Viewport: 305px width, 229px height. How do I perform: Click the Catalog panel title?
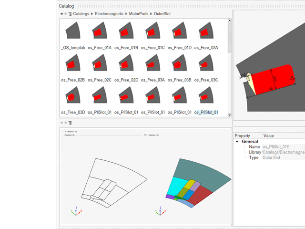pyautogui.click(x=66, y=6)
